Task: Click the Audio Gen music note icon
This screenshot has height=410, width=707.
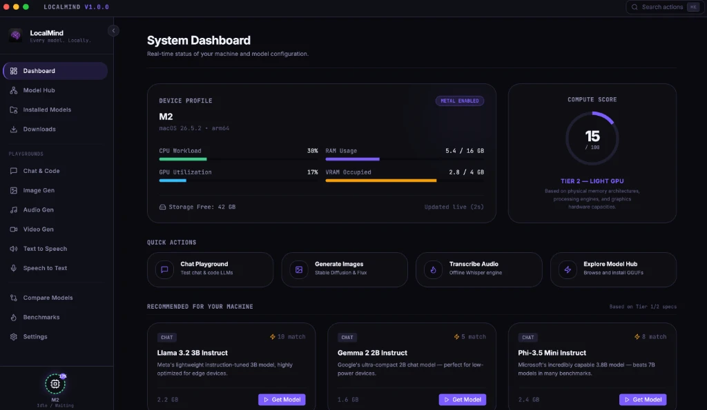Action: tap(14, 209)
